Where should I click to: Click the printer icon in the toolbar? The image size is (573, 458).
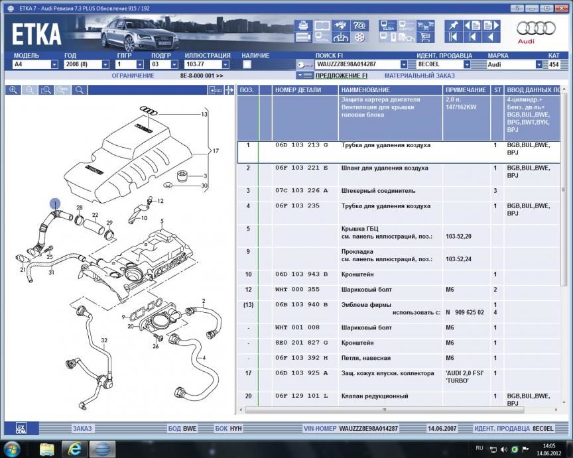point(303,26)
